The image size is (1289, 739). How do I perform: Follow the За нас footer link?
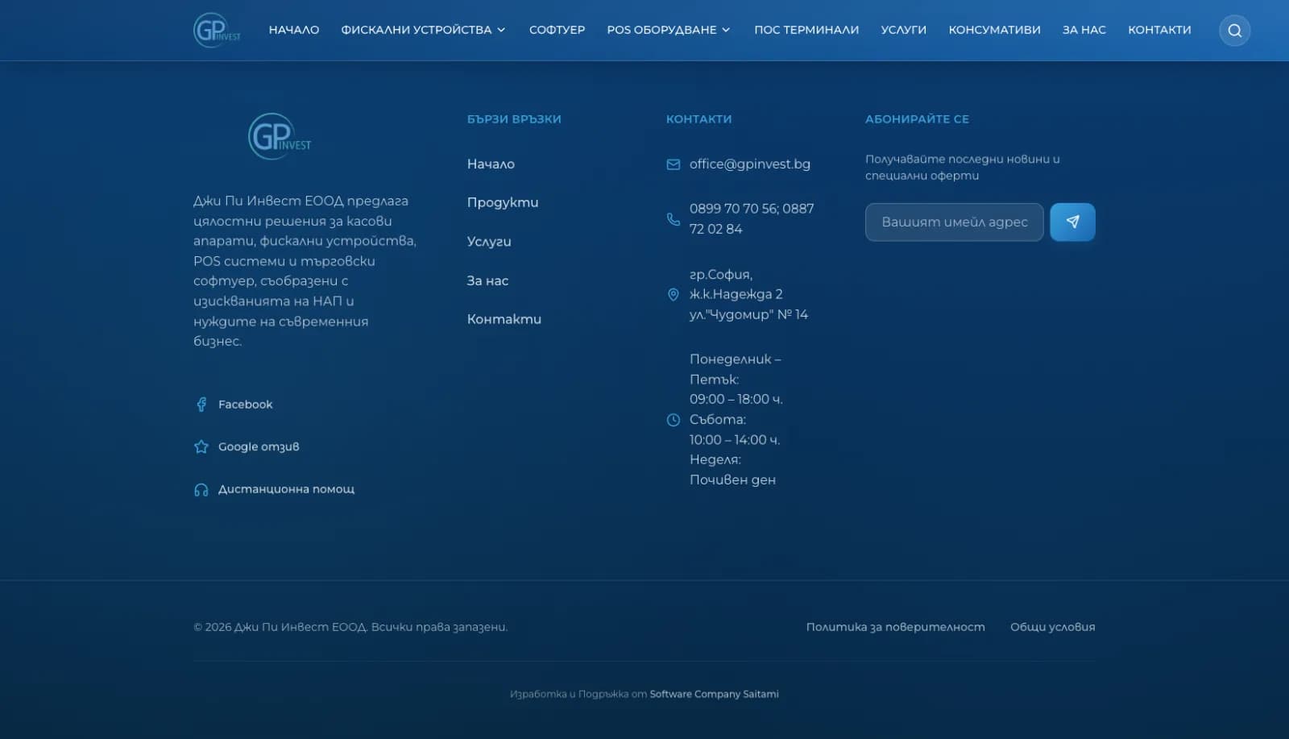[487, 280]
